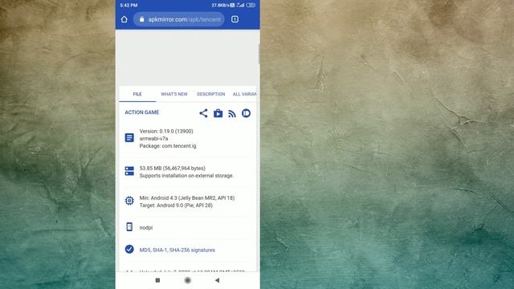The image size is (514, 289).
Task: Tap the Android home circle button
Action: pos(187,280)
